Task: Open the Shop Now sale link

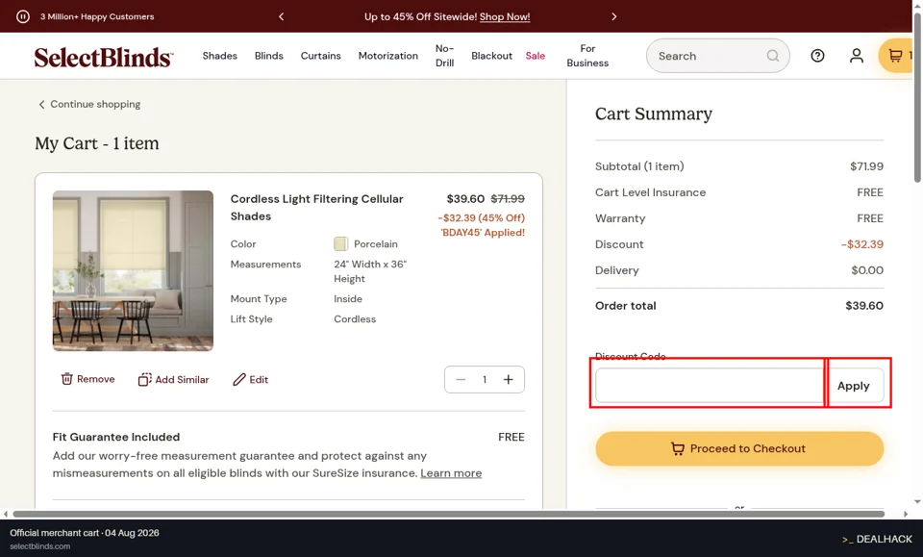Action: pos(505,16)
